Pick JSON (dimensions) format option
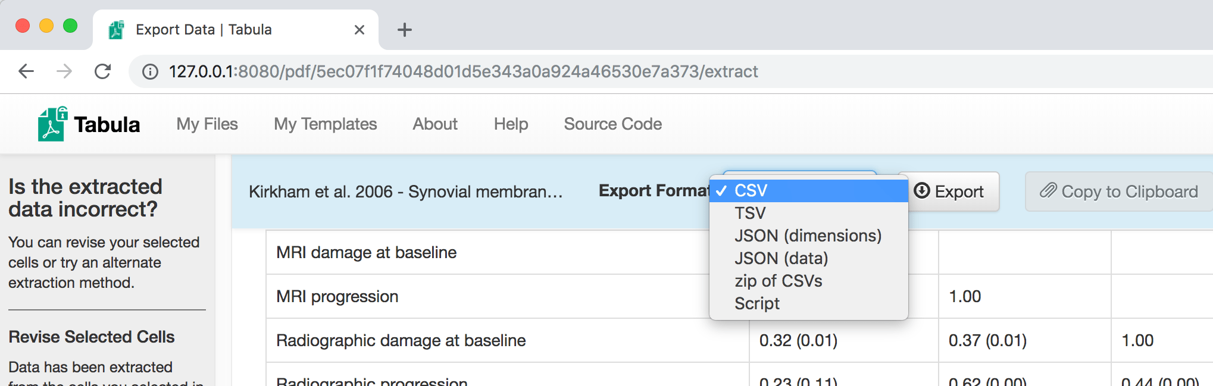Screen dimensions: 1213x386 click(x=808, y=236)
